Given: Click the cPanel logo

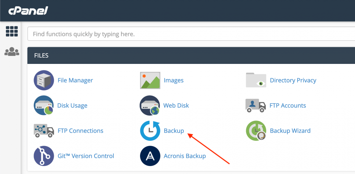Looking at the screenshot, I should tap(28, 11).
